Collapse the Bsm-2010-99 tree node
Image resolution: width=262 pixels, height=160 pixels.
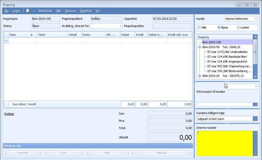click(200, 47)
